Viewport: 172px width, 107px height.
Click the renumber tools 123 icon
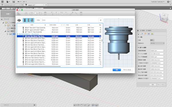(x=76, y=13)
